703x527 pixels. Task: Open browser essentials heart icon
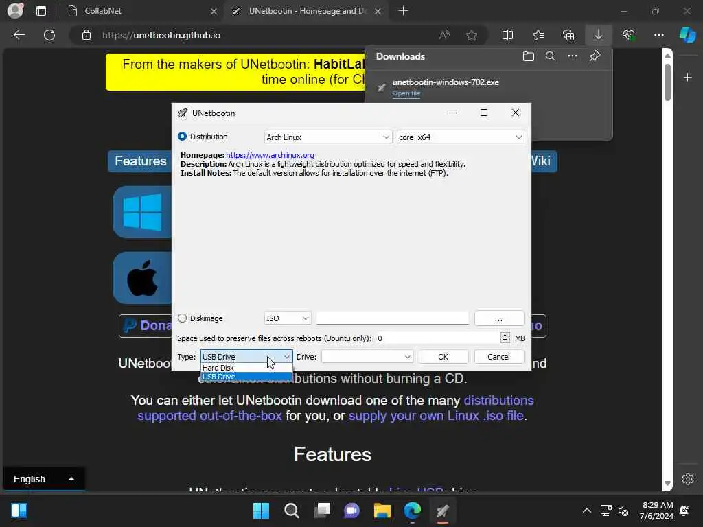tap(629, 35)
